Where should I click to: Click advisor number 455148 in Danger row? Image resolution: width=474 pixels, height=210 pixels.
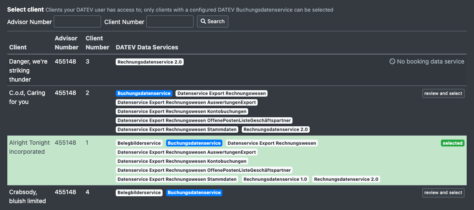click(65, 61)
